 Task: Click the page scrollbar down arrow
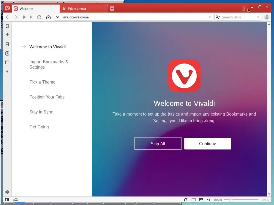269,194
